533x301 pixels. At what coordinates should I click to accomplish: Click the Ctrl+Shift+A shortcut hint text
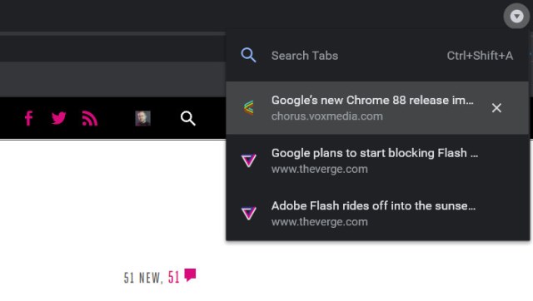click(480, 56)
